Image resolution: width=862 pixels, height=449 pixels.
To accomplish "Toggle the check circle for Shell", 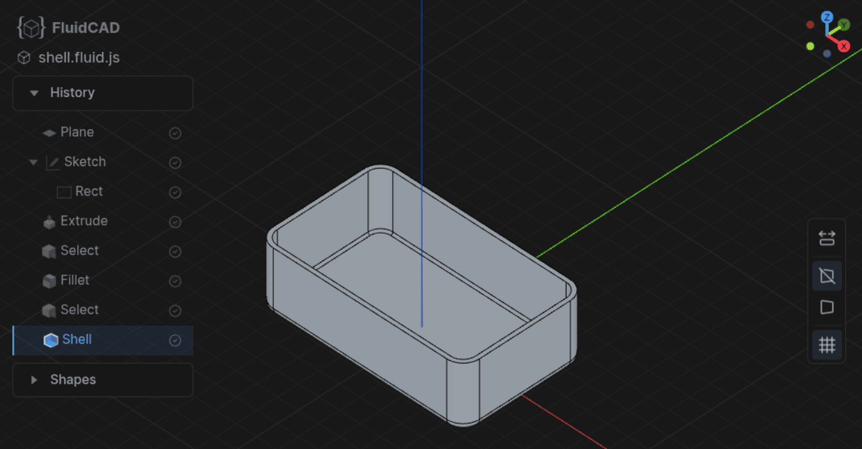I will pyautogui.click(x=175, y=340).
